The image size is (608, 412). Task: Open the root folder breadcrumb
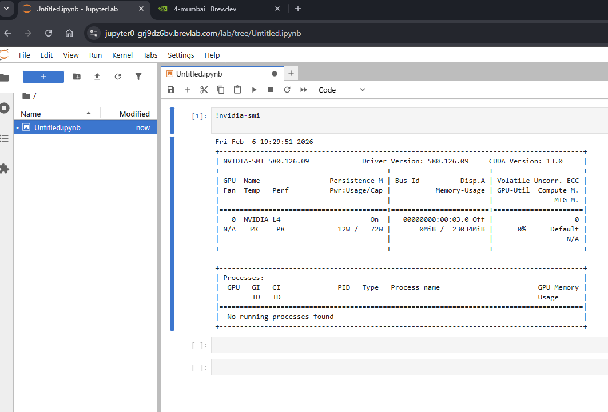coord(26,96)
